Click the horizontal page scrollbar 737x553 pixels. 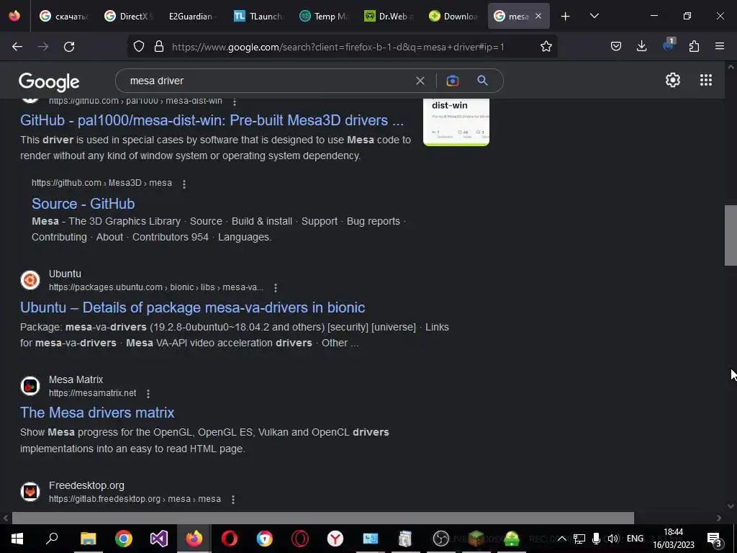323,518
